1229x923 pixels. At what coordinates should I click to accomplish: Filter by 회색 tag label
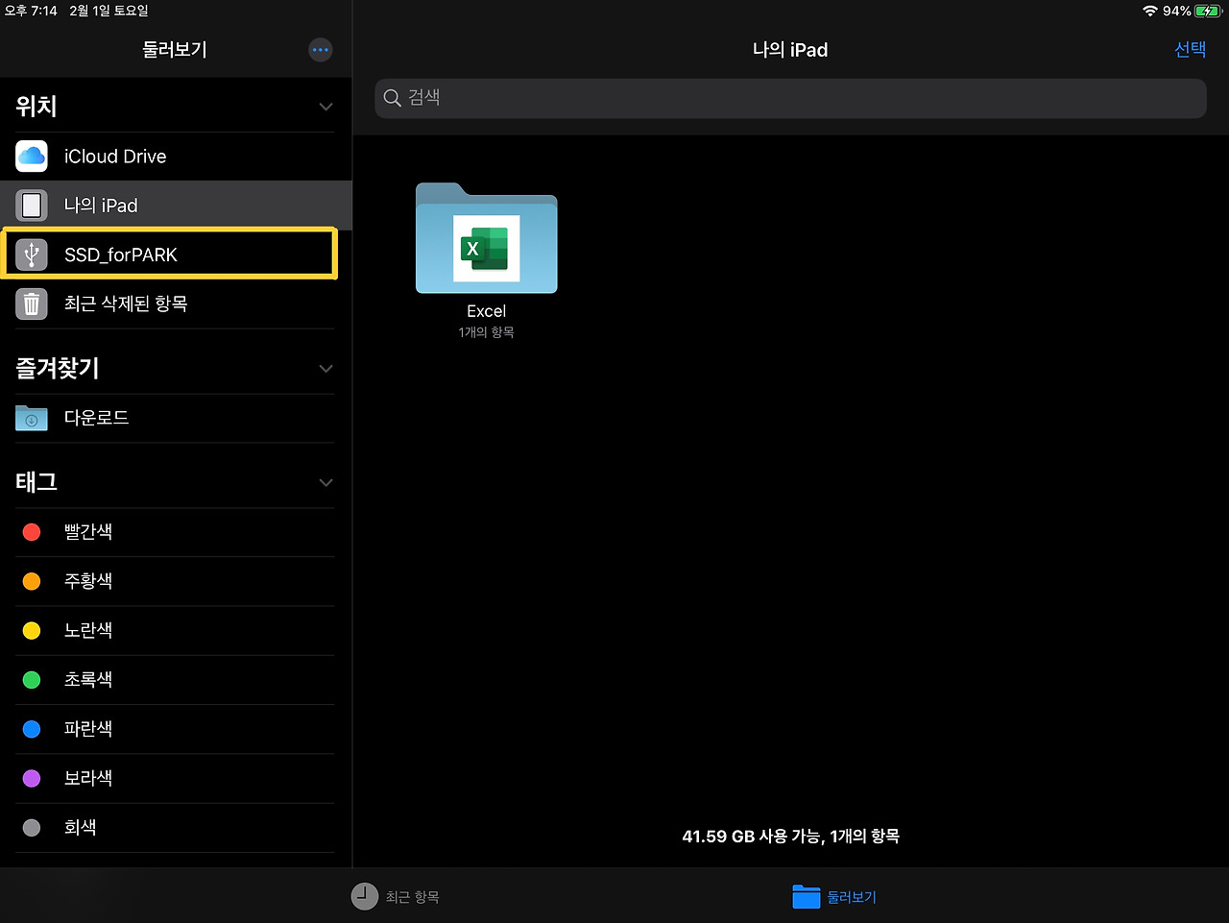[81, 828]
